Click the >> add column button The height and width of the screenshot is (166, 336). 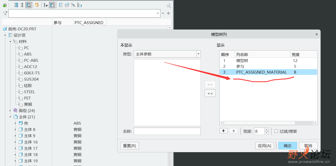tap(210, 85)
